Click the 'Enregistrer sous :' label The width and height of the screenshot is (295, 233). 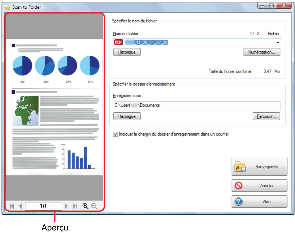click(128, 96)
